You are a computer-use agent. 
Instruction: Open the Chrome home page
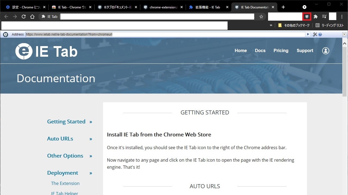32,17
